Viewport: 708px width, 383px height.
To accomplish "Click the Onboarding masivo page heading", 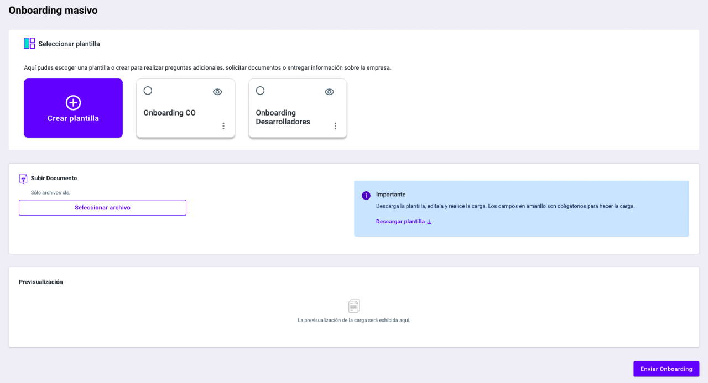I will click(53, 11).
